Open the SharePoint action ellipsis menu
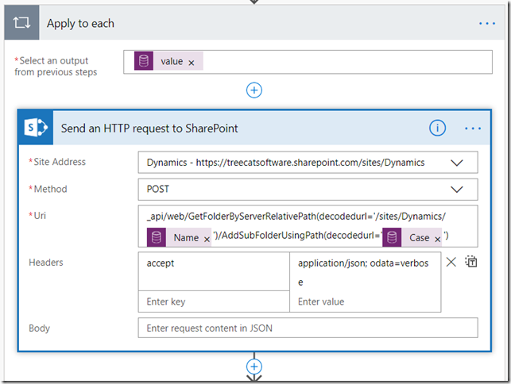511x384 pixels. pos(473,129)
